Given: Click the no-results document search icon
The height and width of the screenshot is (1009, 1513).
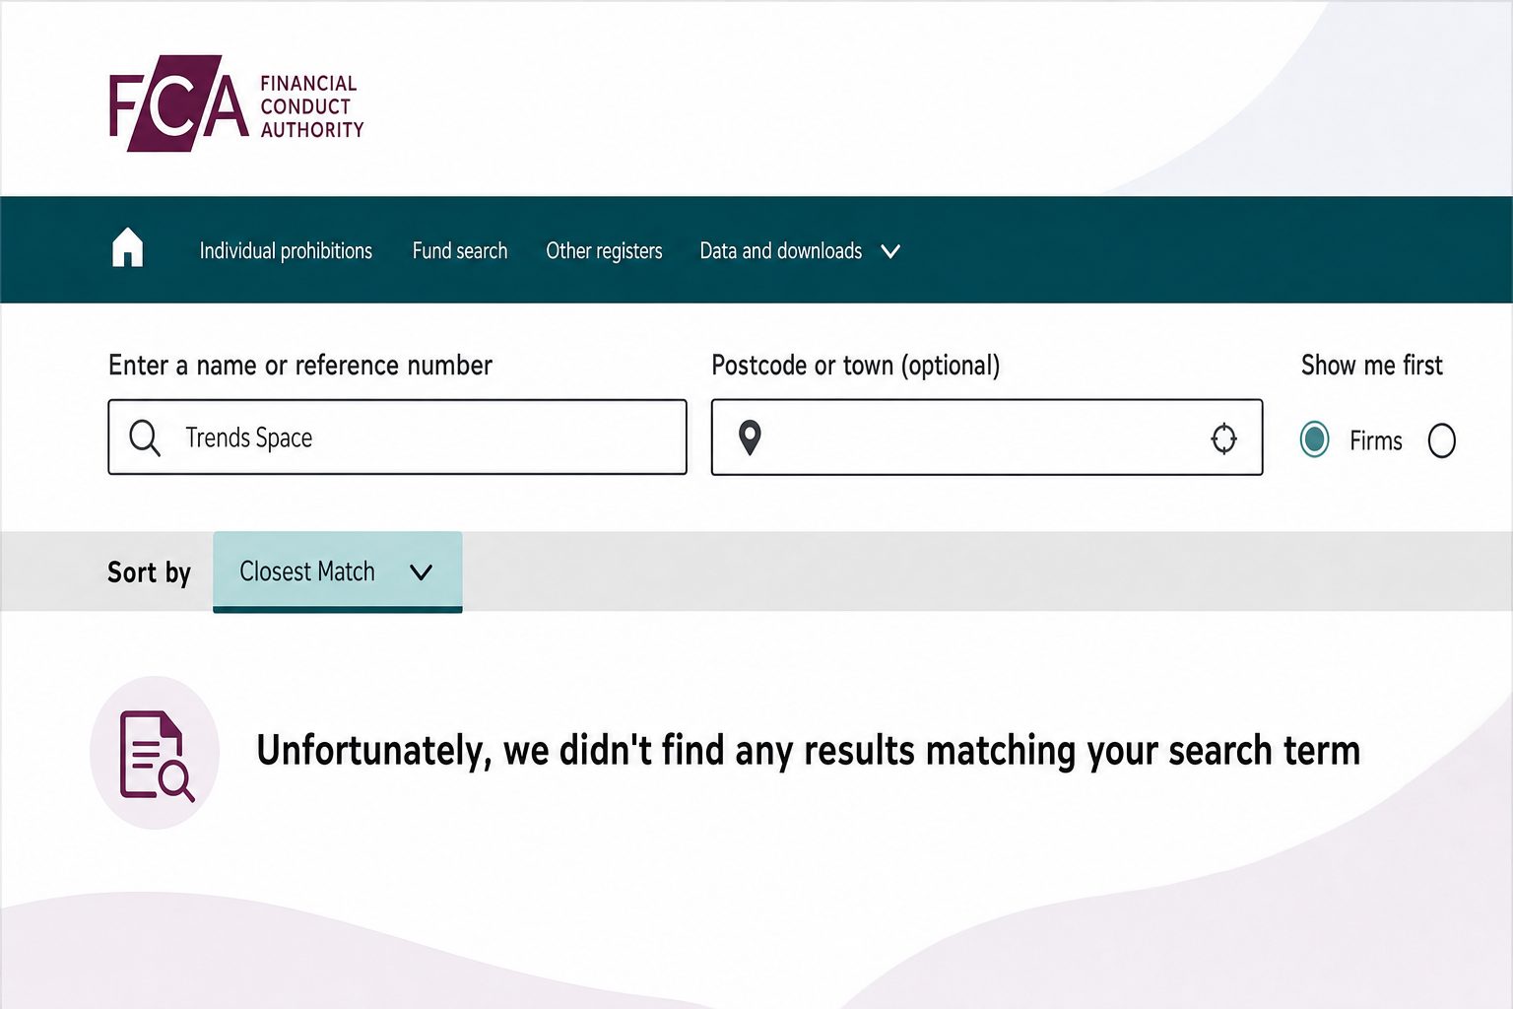Looking at the screenshot, I should (156, 754).
